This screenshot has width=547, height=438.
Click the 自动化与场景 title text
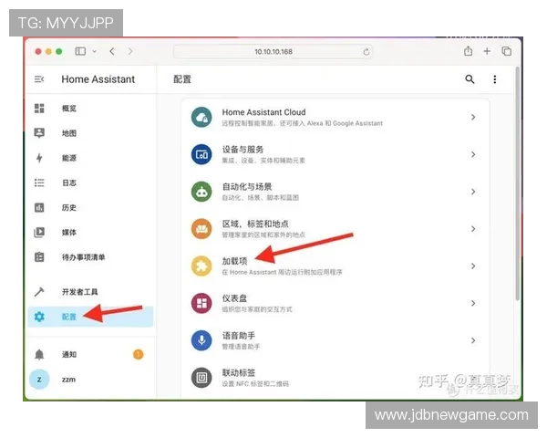(247, 186)
